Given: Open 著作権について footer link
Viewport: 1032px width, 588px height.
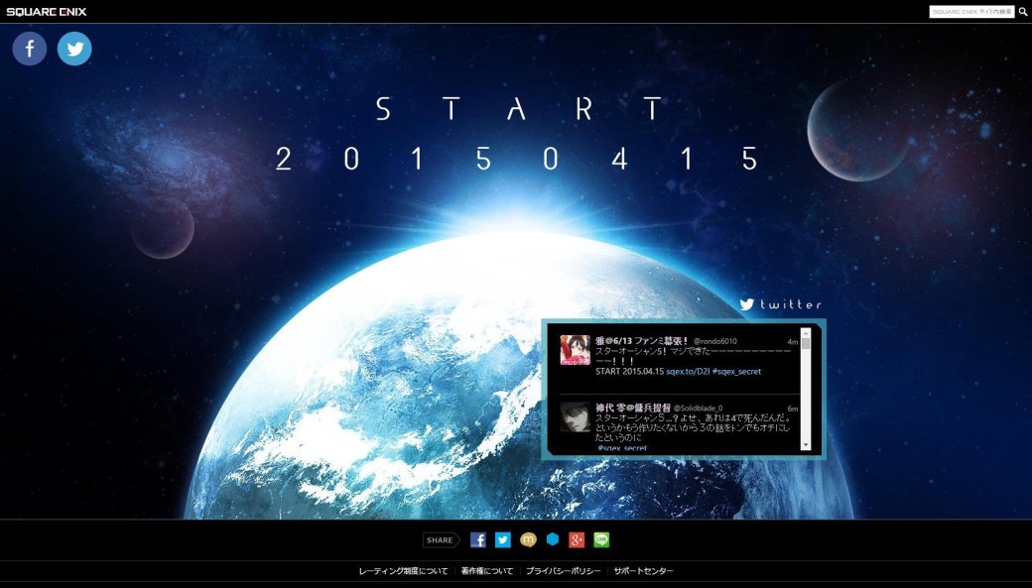Looking at the screenshot, I should point(486,571).
